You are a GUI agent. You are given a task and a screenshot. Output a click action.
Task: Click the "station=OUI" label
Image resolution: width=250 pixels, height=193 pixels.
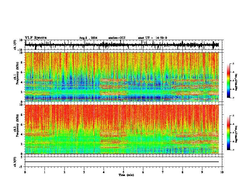point(117,38)
